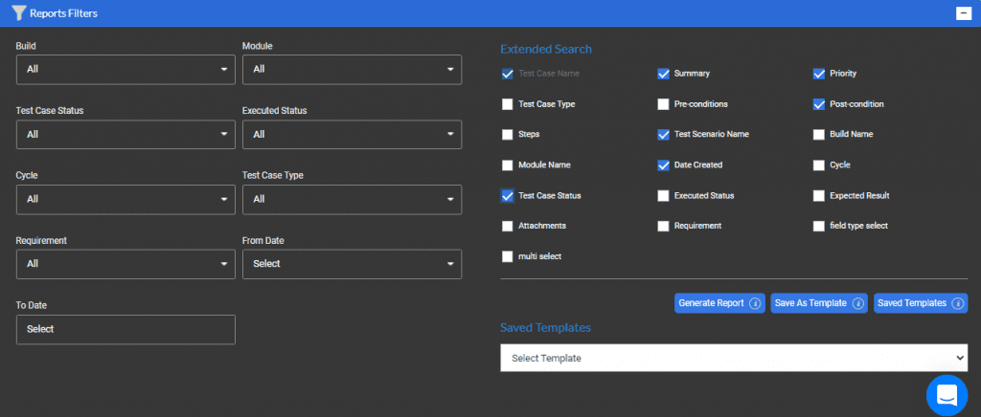Expand the Requirement filter dropdown
The image size is (981, 417).
(125, 264)
